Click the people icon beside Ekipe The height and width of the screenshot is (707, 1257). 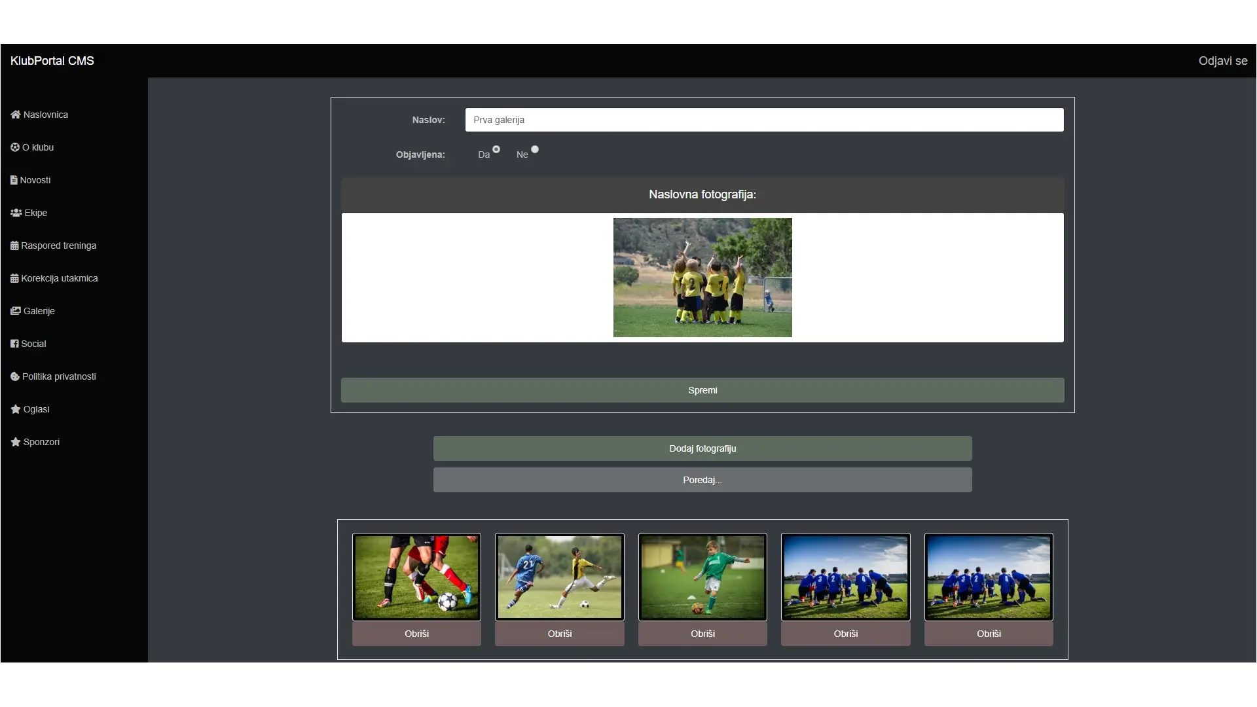(x=16, y=213)
